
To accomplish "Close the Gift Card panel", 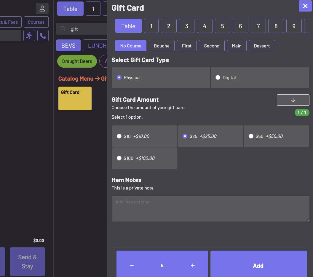I will (x=305, y=6).
